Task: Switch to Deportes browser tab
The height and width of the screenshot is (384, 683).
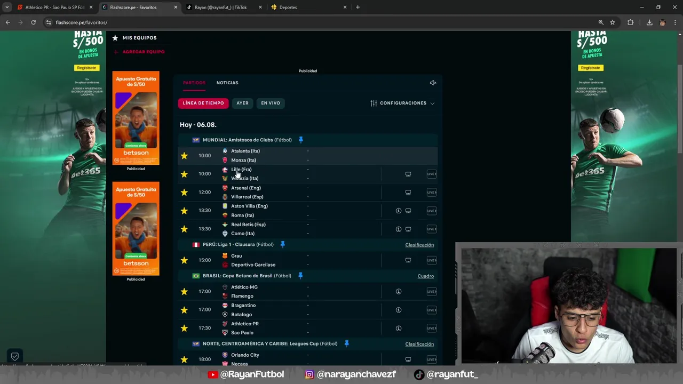Action: pos(308,7)
